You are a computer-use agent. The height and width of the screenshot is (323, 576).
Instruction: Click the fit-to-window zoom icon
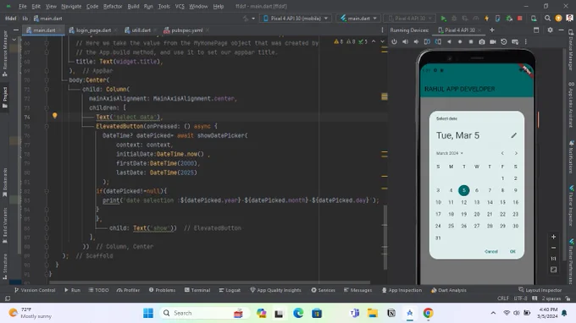click(x=554, y=270)
